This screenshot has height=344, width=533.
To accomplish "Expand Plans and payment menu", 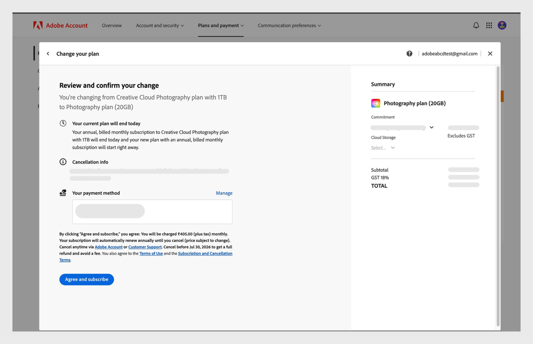I will [221, 25].
